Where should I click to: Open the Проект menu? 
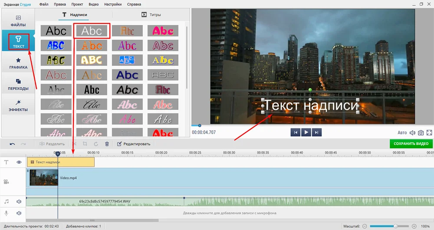[77, 4]
